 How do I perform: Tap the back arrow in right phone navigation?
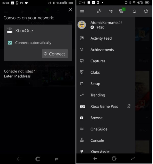(x=95, y=159)
